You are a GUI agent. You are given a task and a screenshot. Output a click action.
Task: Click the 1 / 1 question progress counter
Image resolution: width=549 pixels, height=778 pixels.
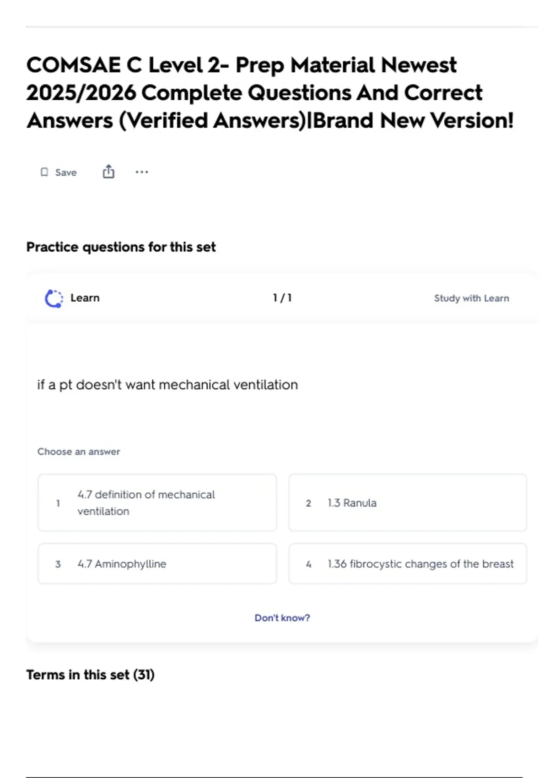pyautogui.click(x=282, y=298)
